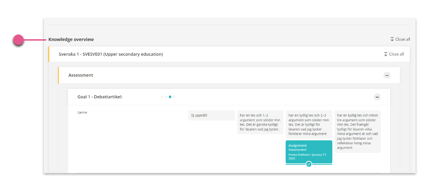Select the last grey progress dot

point(174,97)
